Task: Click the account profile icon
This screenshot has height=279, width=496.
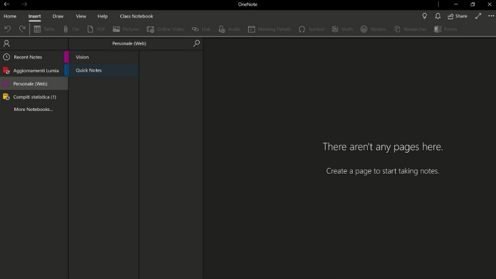Action: point(7,43)
